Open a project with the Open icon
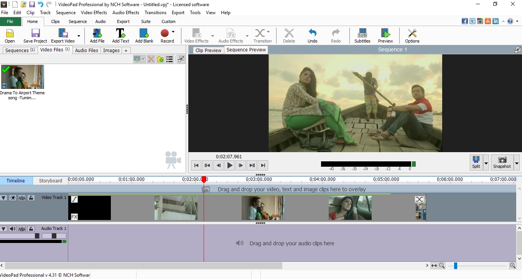The width and height of the screenshot is (522, 279). (10, 36)
